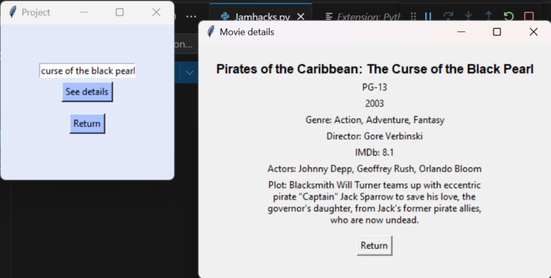The height and width of the screenshot is (278, 551).
Task: Click the Director: Gore Verbinski line
Action: (x=375, y=136)
